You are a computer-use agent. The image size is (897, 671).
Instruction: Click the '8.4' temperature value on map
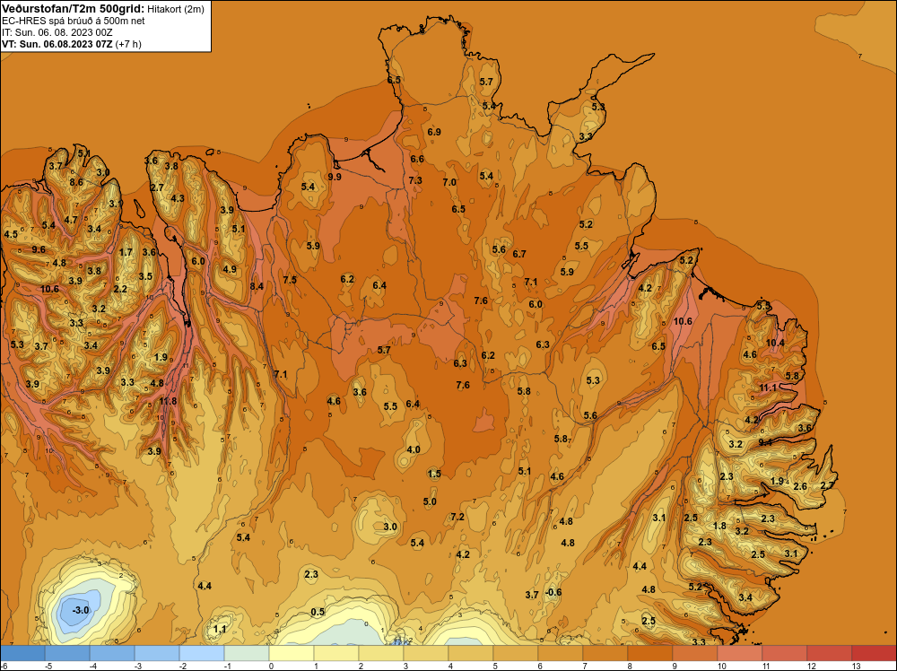pyautogui.click(x=257, y=286)
